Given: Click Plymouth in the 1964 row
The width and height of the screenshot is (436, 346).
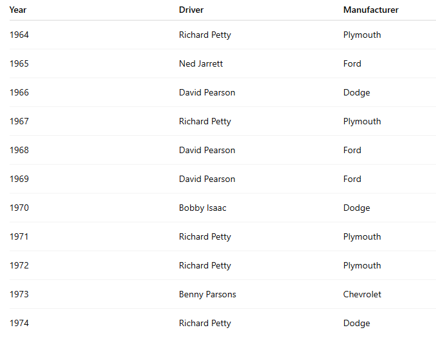Looking at the screenshot, I should click(362, 35).
